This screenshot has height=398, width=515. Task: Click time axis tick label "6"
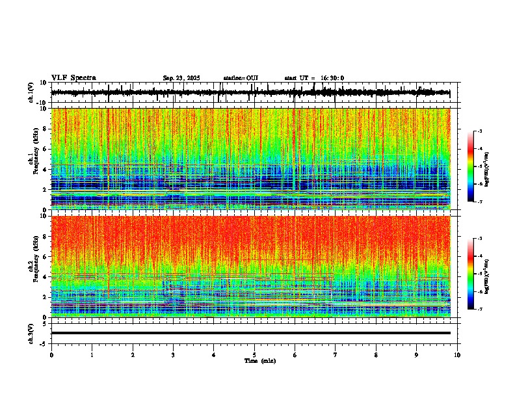[x=295, y=355]
